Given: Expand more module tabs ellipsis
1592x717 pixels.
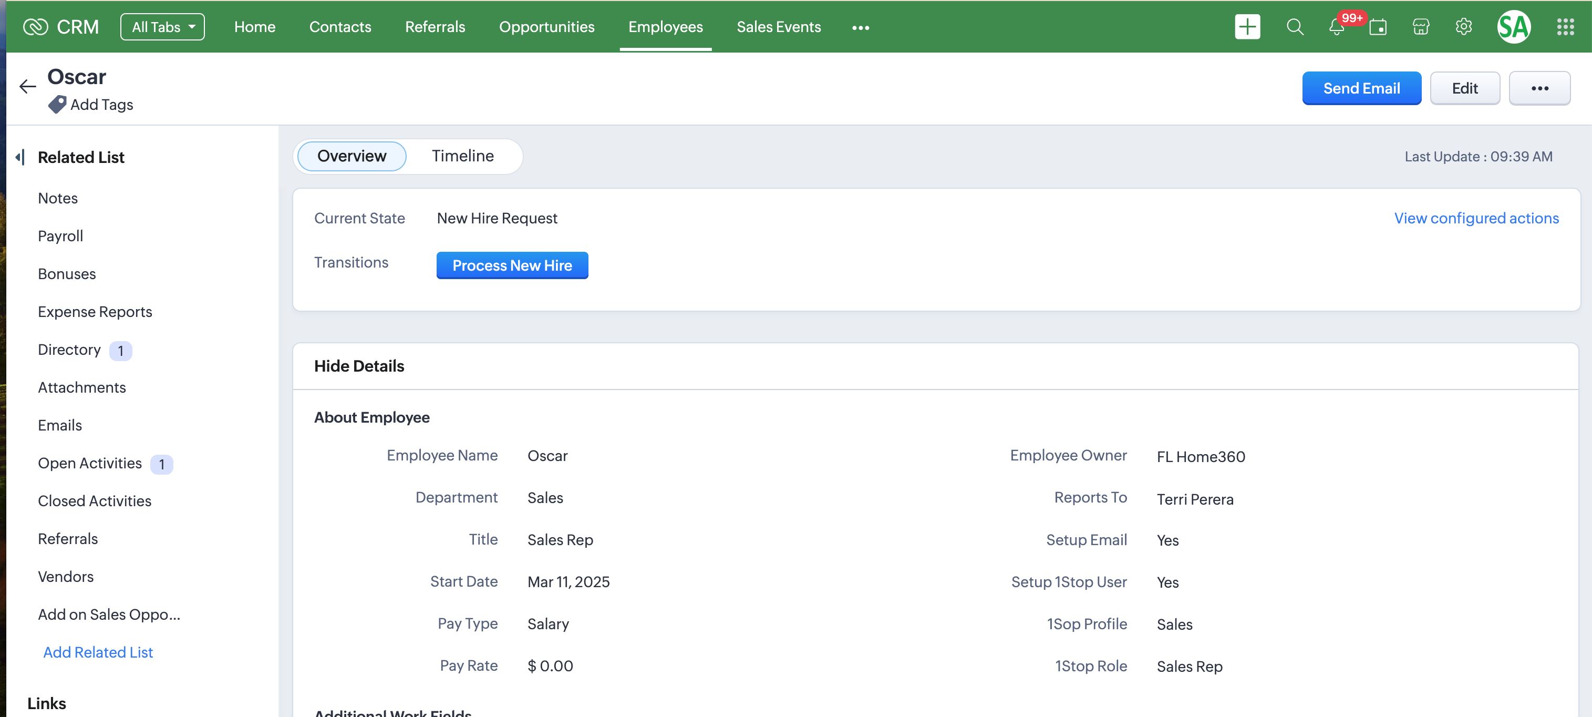Looking at the screenshot, I should pos(860,28).
